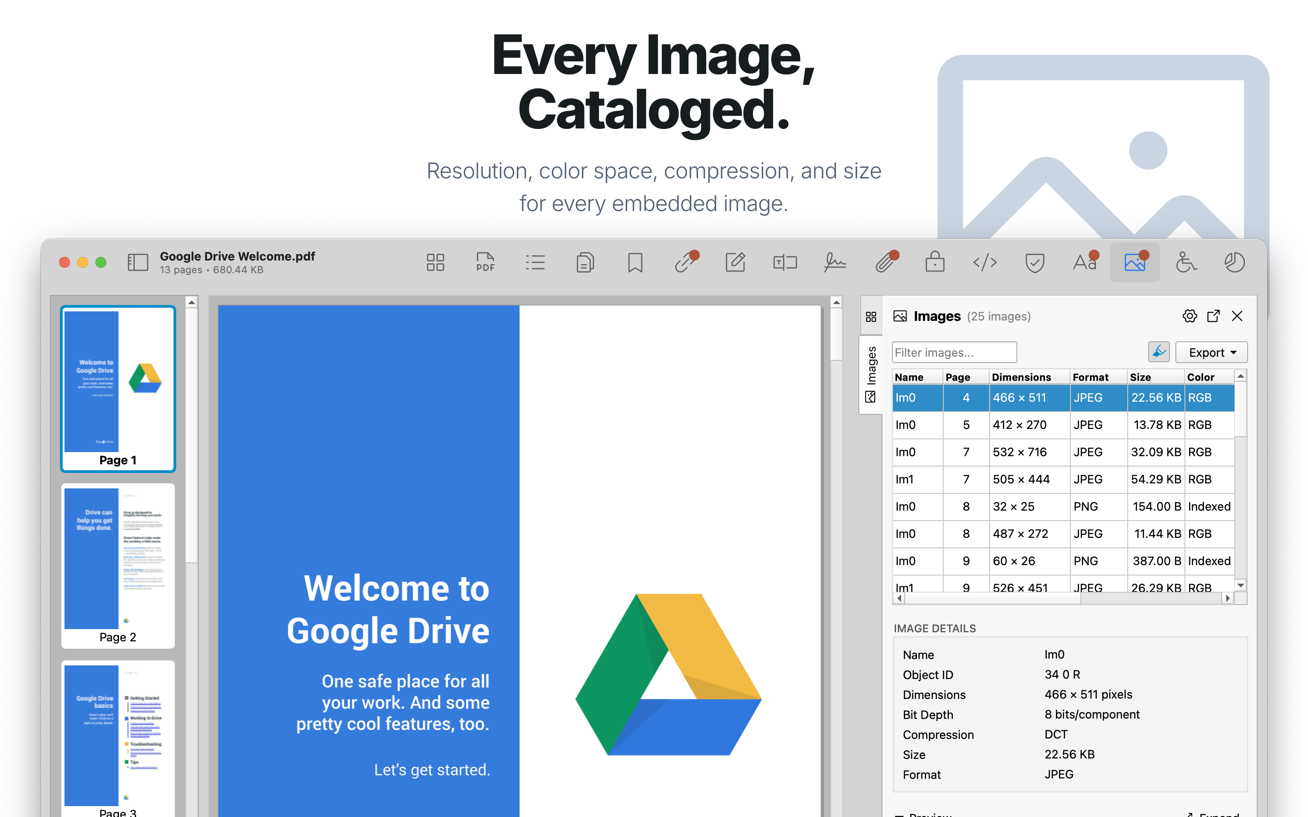The height and width of the screenshot is (817, 1308).
Task: Click the 8 bits/component value
Action: point(1092,714)
